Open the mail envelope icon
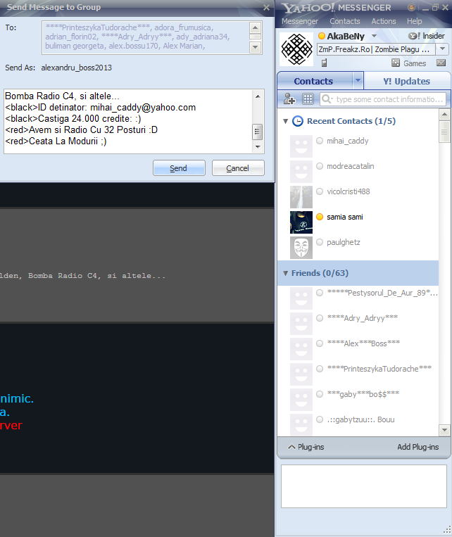Screen dimensions: 452x537 (441, 63)
